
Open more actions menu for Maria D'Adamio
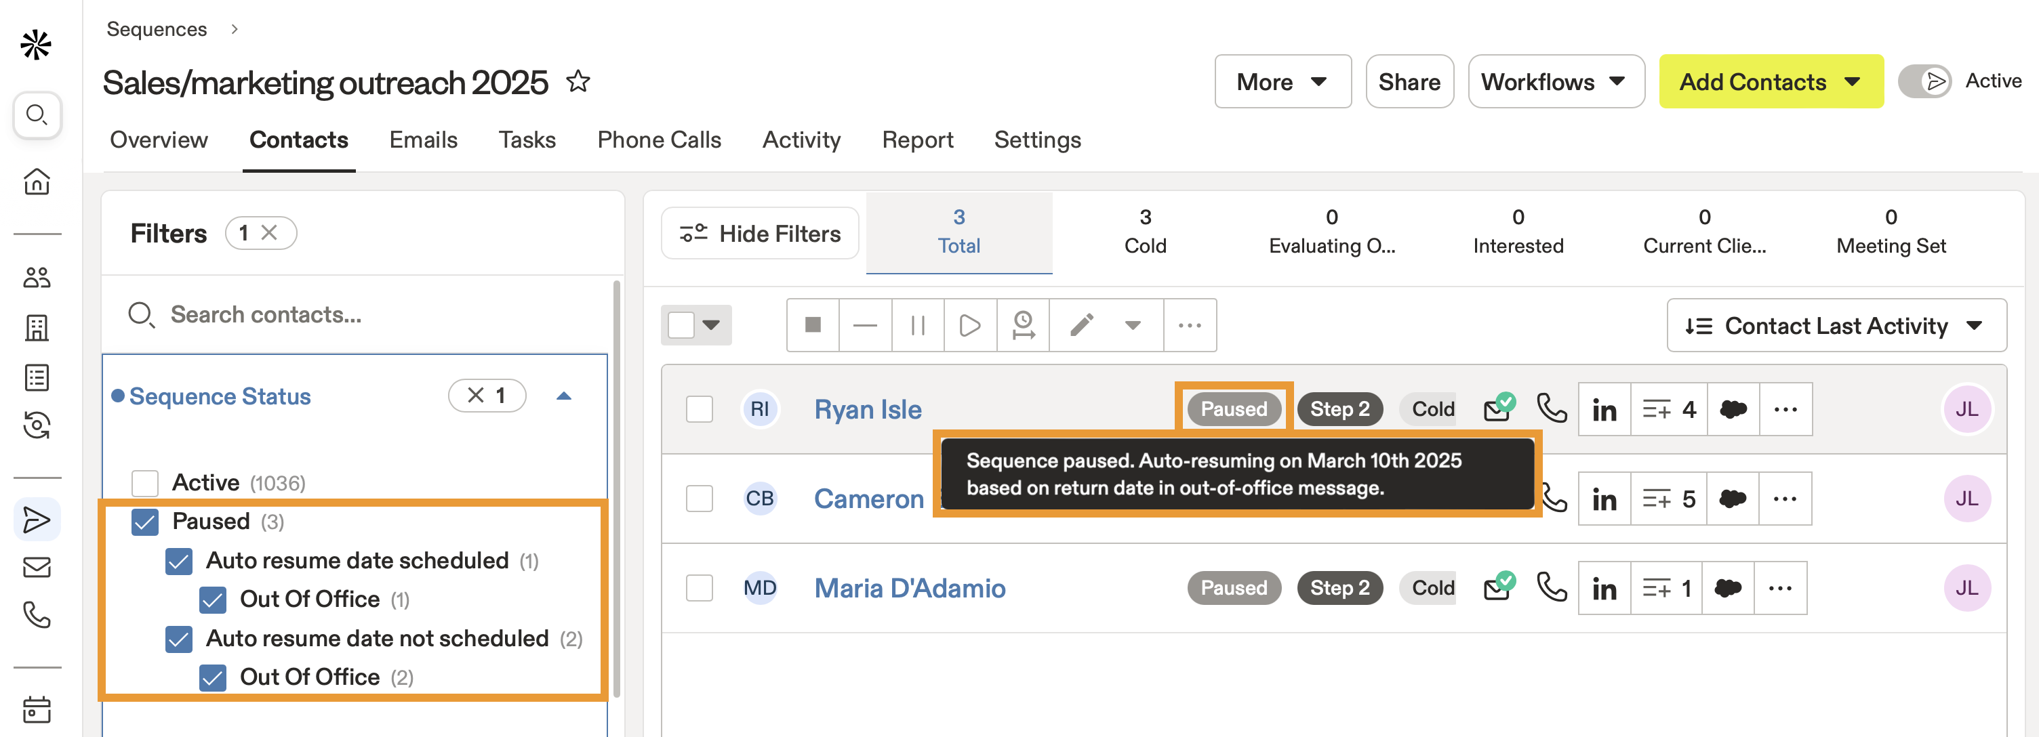click(1780, 589)
